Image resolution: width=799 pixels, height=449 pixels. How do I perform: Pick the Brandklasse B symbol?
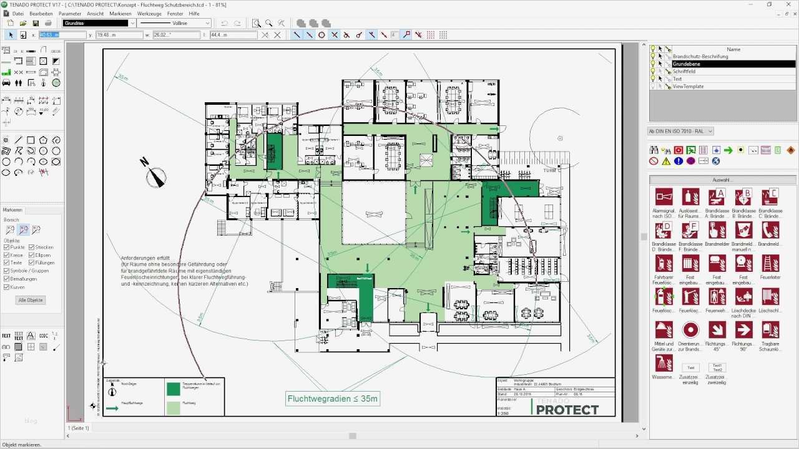coord(743,196)
